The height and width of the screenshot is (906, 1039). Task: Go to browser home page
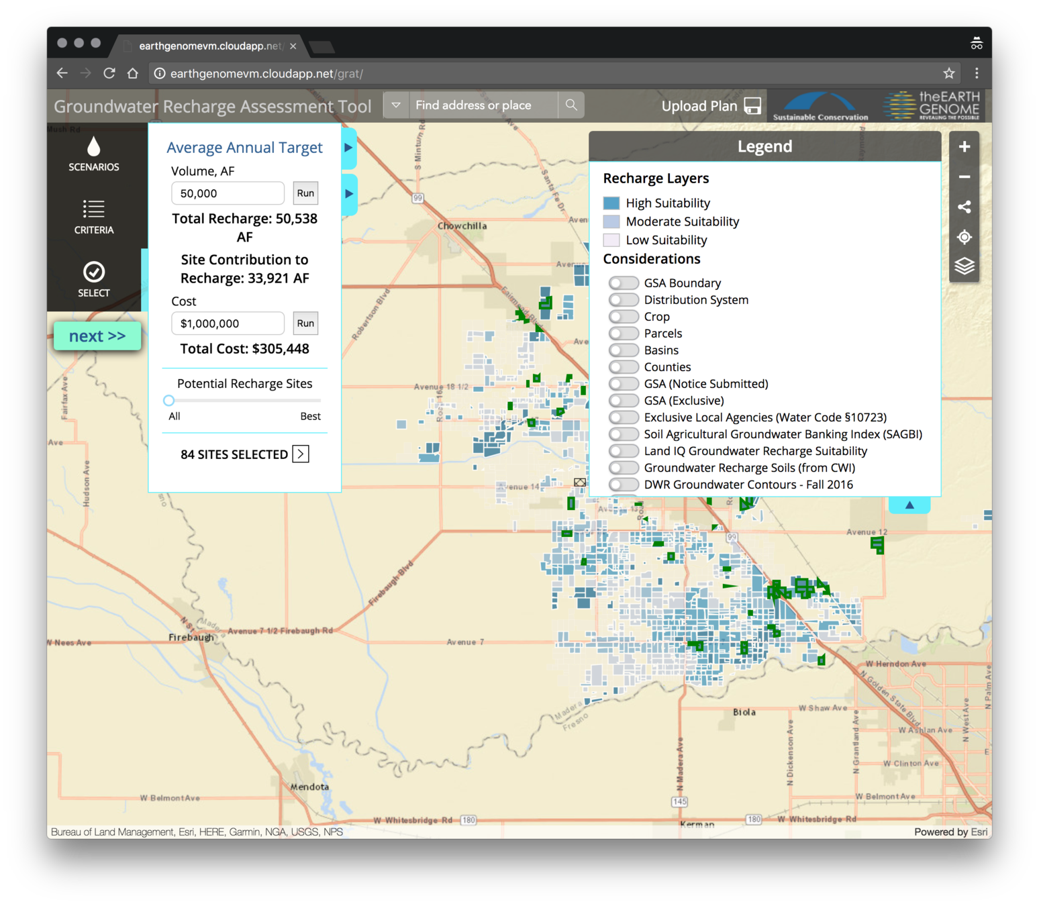[x=133, y=73]
